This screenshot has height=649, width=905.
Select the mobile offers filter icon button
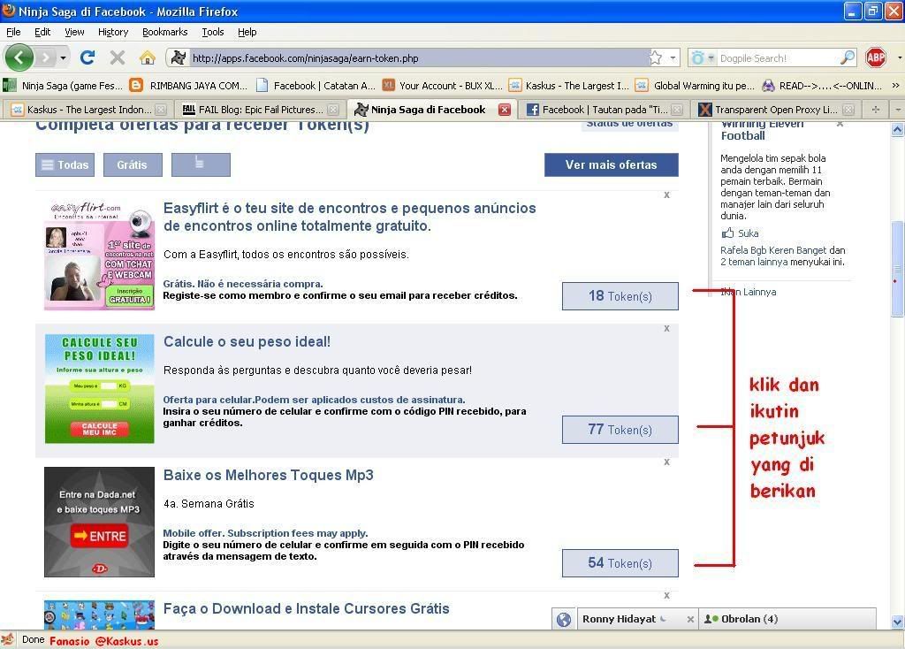201,165
